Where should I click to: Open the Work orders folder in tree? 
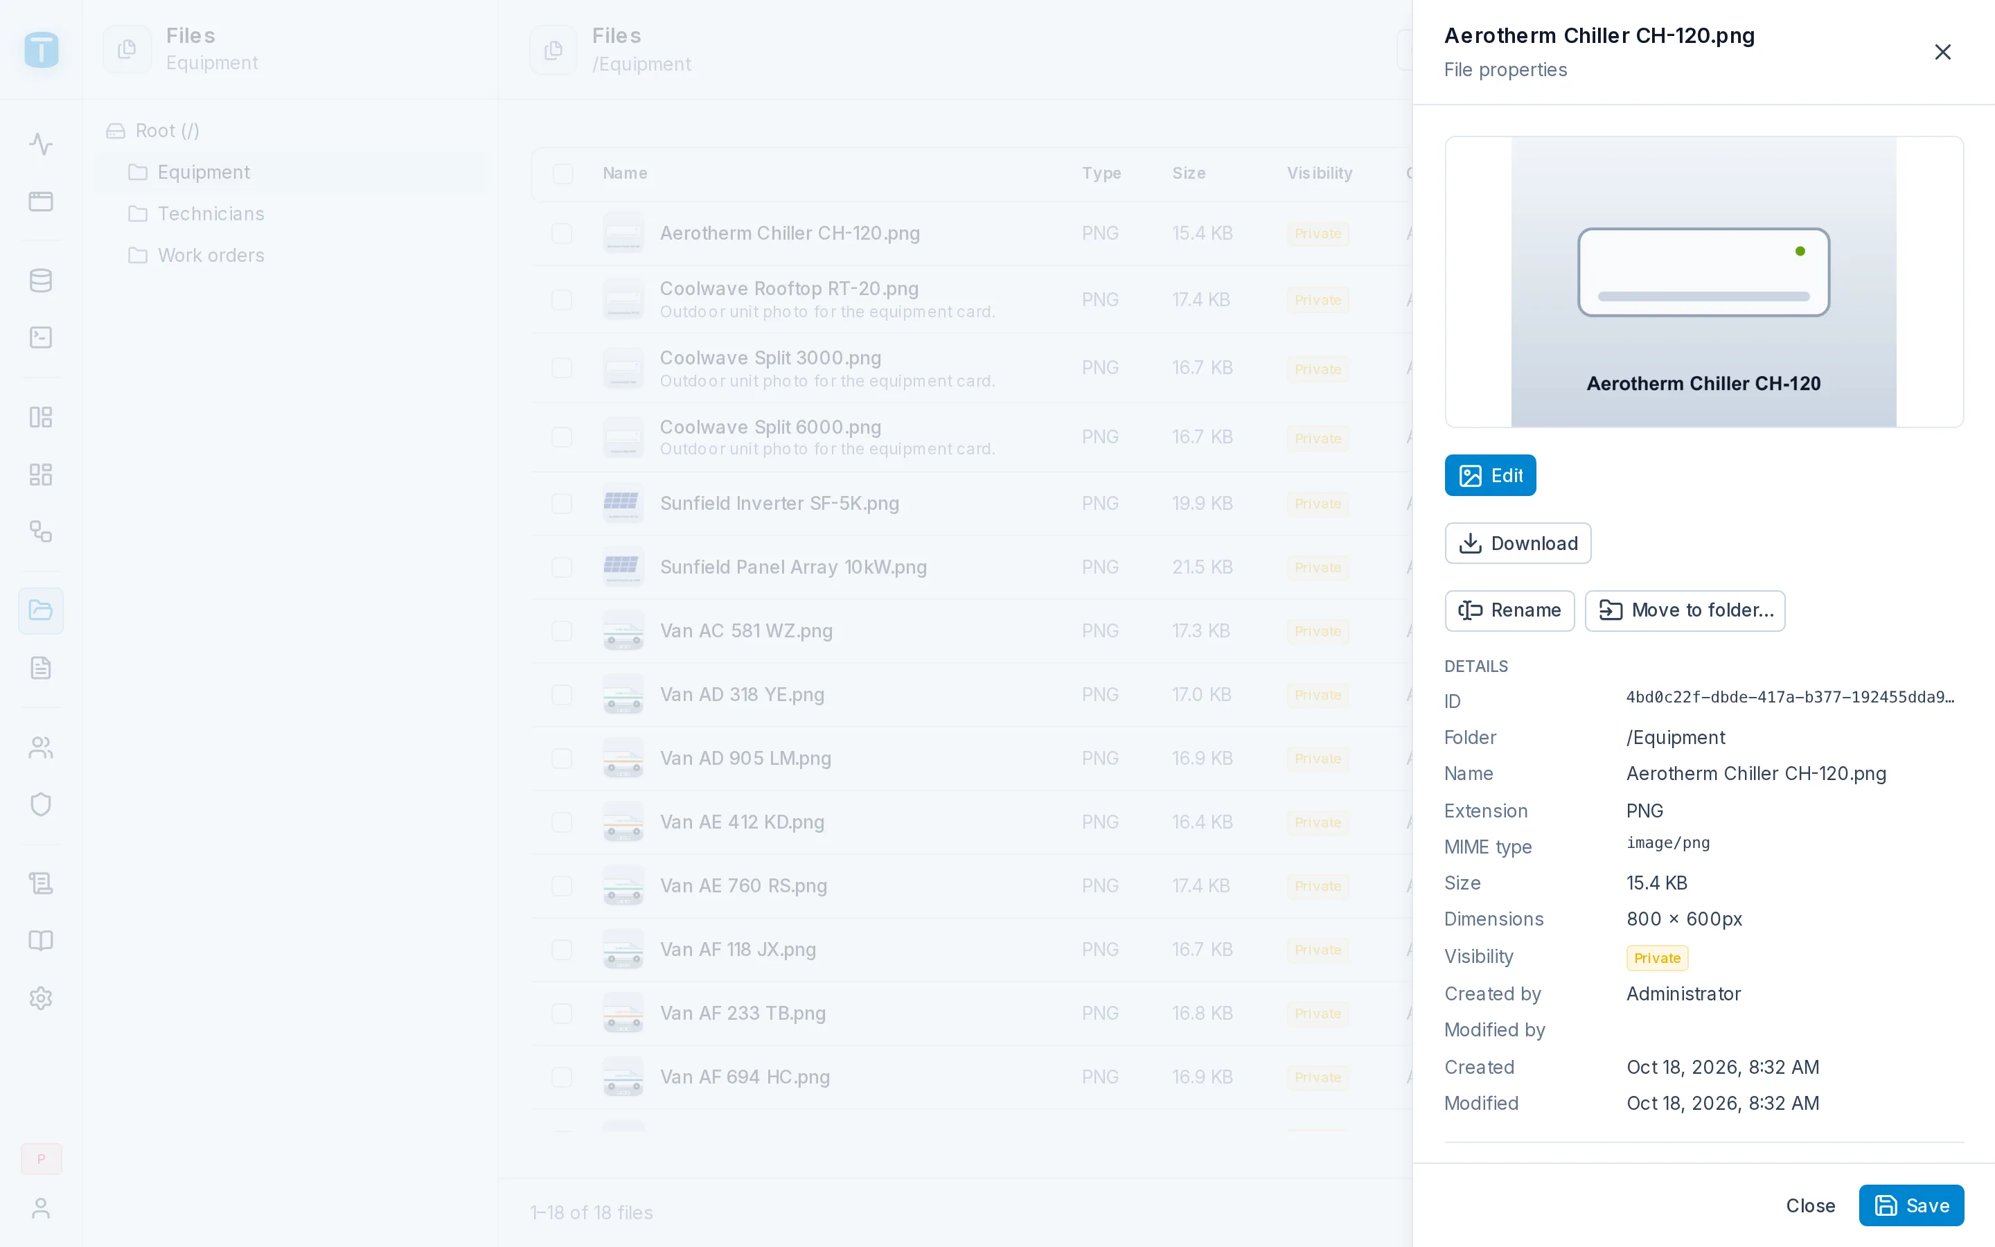click(x=291, y=255)
